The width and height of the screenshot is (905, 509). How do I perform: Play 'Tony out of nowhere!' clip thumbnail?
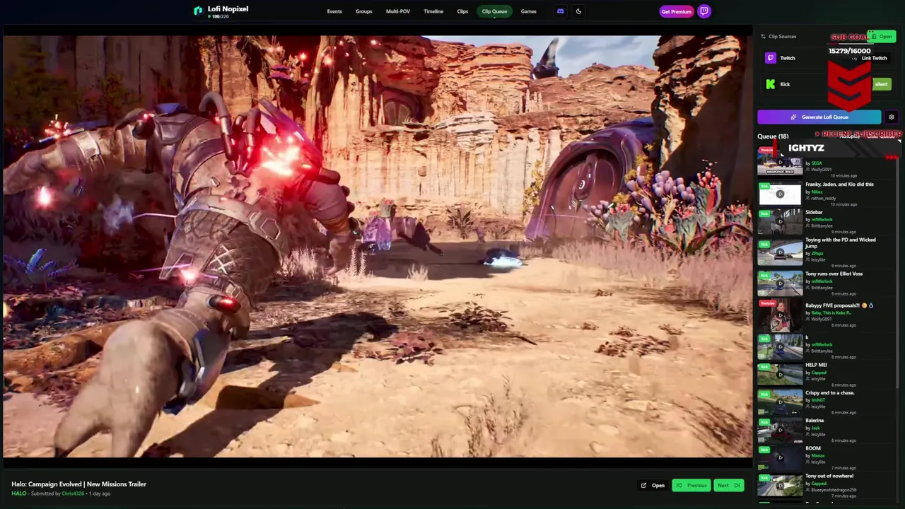(x=780, y=485)
